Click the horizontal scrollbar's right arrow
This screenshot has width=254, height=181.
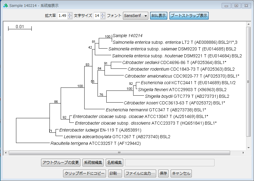(x=244, y=153)
